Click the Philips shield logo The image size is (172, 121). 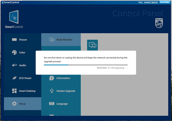pos(159,23)
